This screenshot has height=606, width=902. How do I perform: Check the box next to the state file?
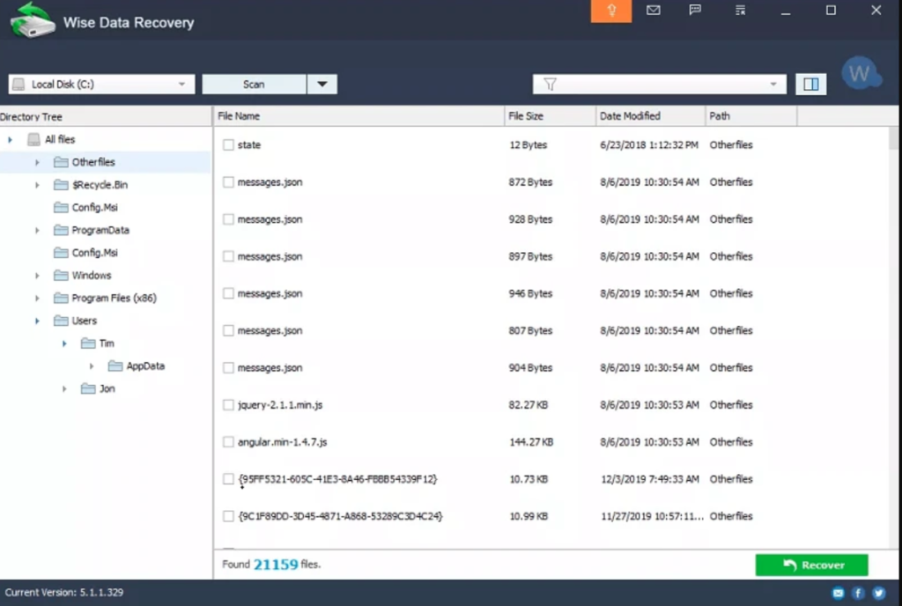(x=228, y=145)
